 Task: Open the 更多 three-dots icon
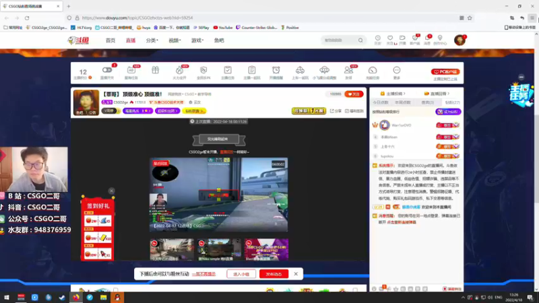(x=397, y=70)
